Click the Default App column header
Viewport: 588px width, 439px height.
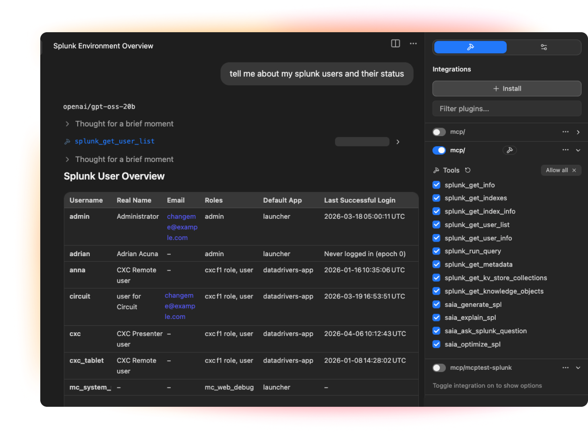point(282,200)
